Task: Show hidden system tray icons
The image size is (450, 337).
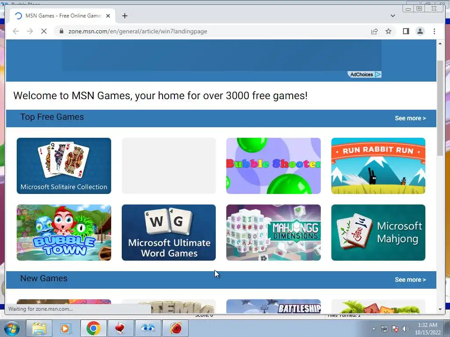Action: (374, 329)
